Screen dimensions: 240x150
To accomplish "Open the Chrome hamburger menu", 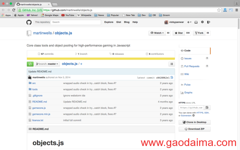I will (237, 10).
